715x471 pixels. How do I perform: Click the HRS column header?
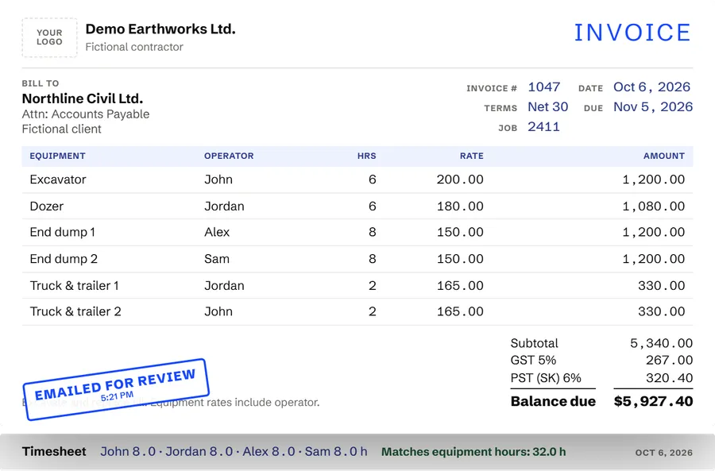366,156
